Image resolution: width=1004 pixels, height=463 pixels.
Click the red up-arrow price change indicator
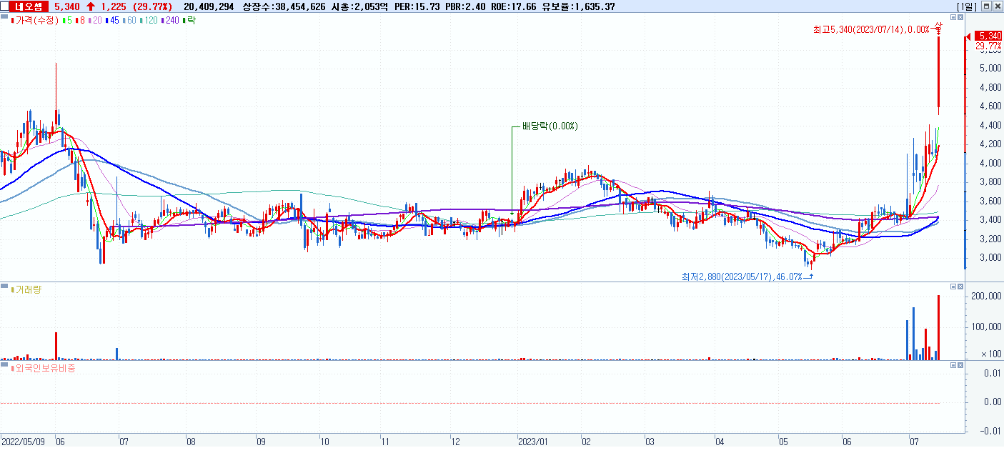[x=91, y=6]
